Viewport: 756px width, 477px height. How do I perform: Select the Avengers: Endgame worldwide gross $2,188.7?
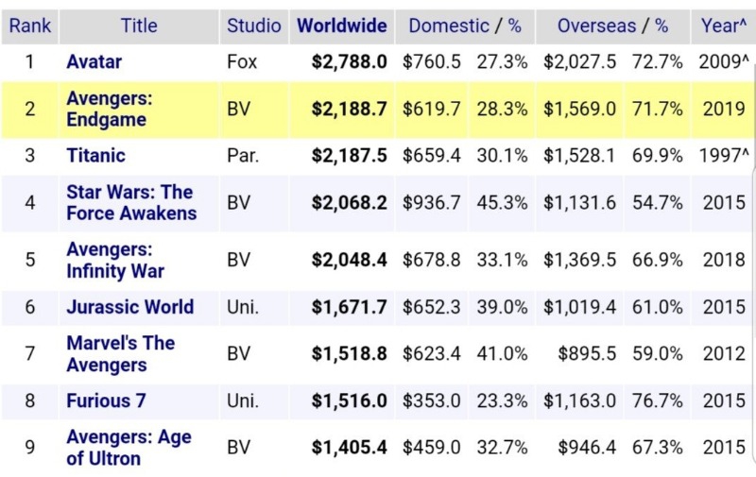pos(349,109)
